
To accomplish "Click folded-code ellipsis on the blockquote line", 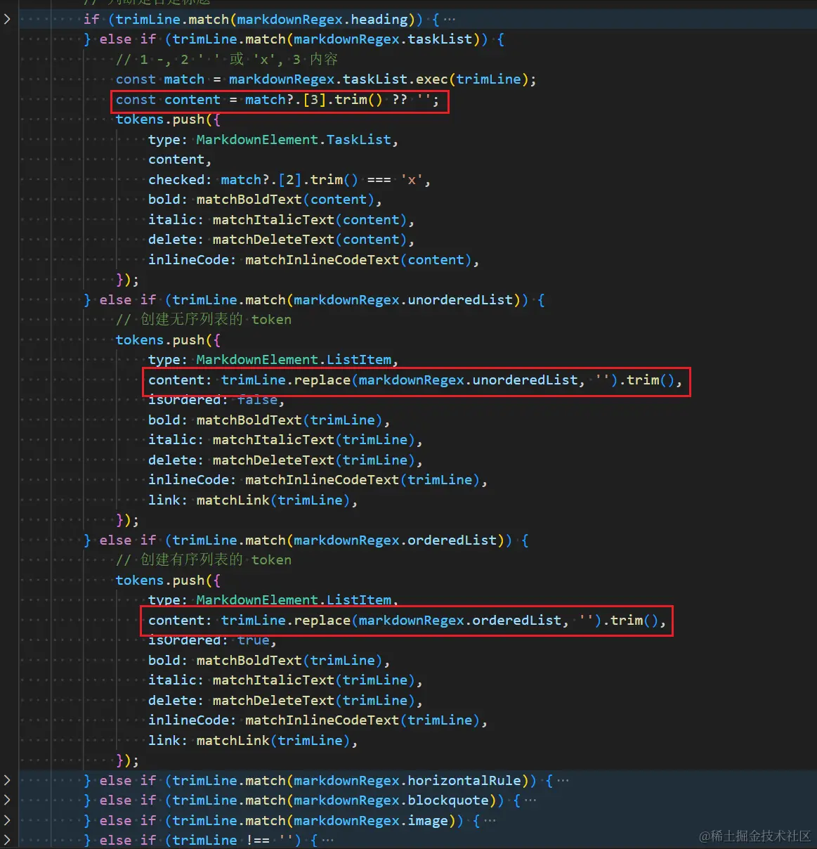I will (x=530, y=800).
